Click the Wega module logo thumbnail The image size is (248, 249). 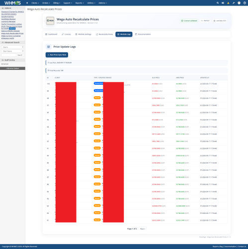pyautogui.click(x=50, y=21)
